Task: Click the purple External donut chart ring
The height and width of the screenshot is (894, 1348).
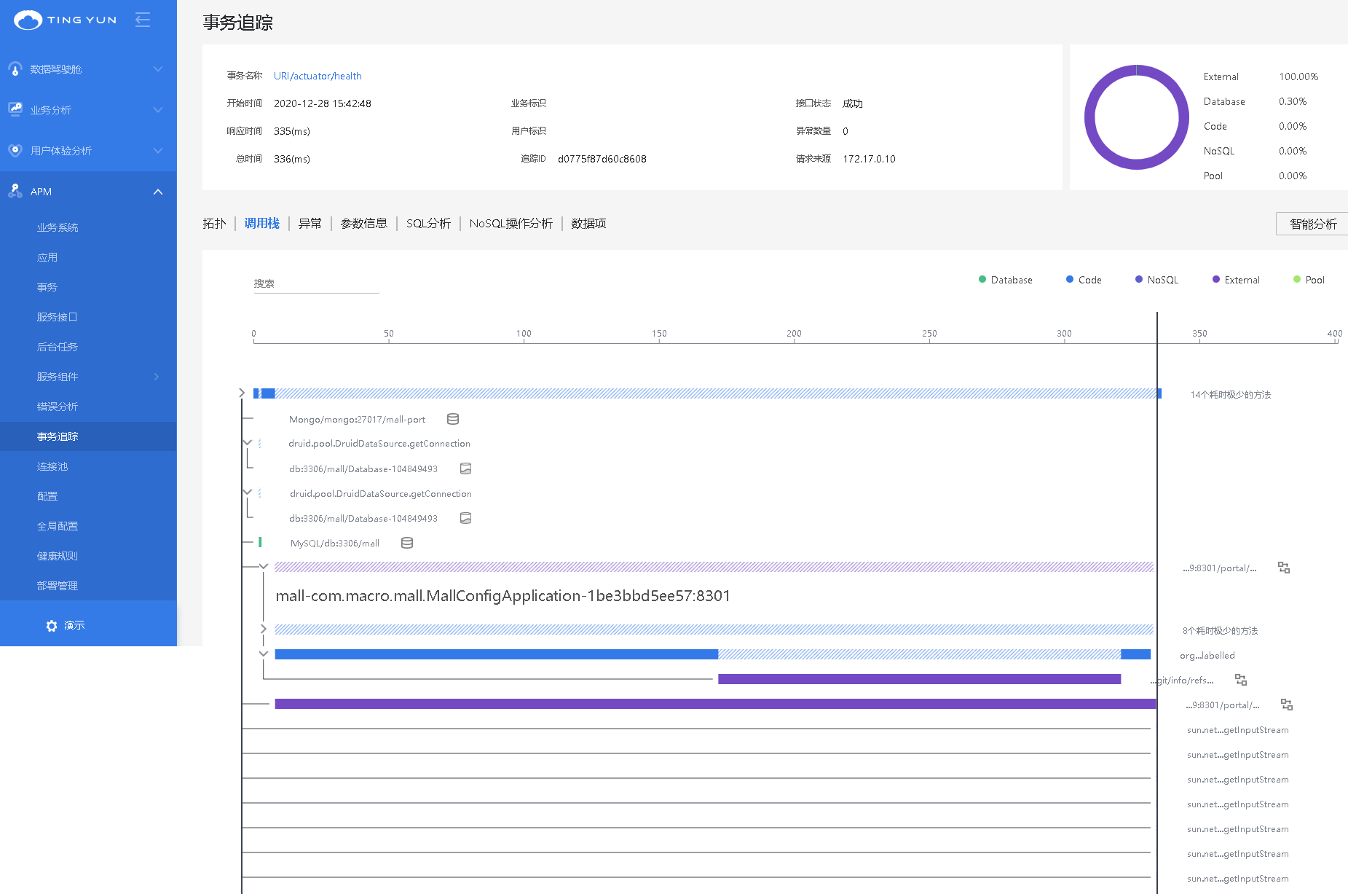Action: 1090,117
